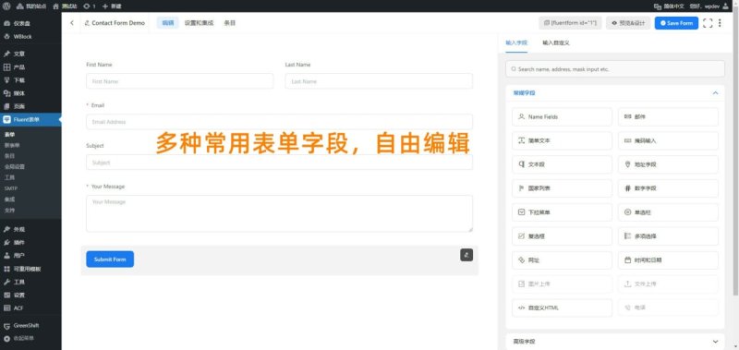The width and height of the screenshot is (739, 350).
Task: Add the 单选栏 radio field
Action: tap(668, 212)
